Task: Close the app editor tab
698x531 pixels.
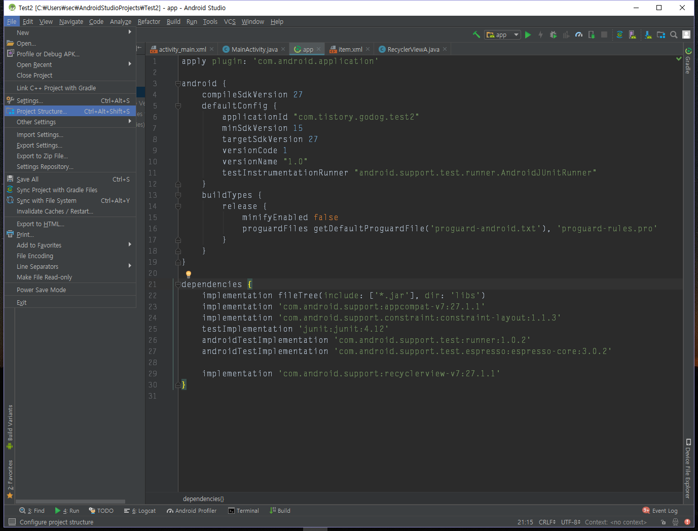Action: 318,49
